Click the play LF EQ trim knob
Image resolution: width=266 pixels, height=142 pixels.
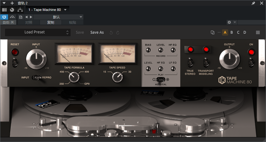coord(173,69)
